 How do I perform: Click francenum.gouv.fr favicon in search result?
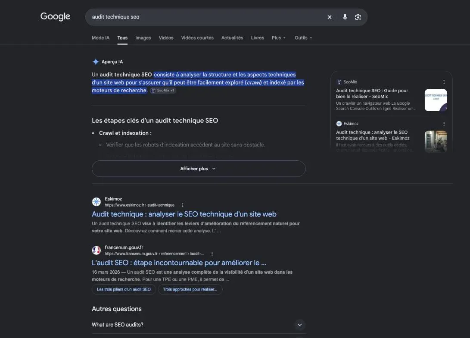pos(96,250)
